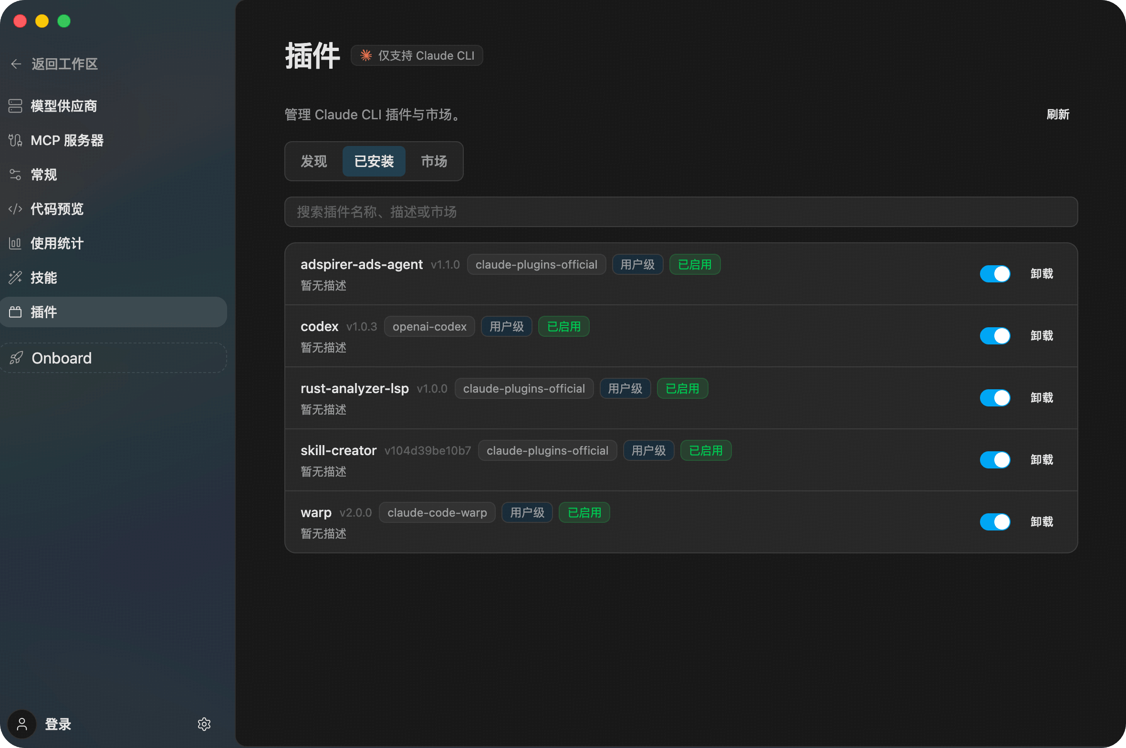Open the MCP 服务器 sidebar item

67,140
